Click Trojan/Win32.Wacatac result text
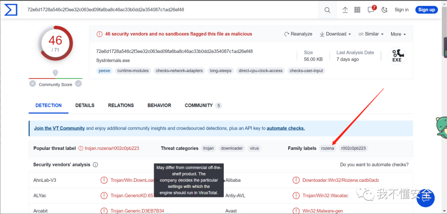The width and height of the screenshot is (447, 214). click(325, 196)
